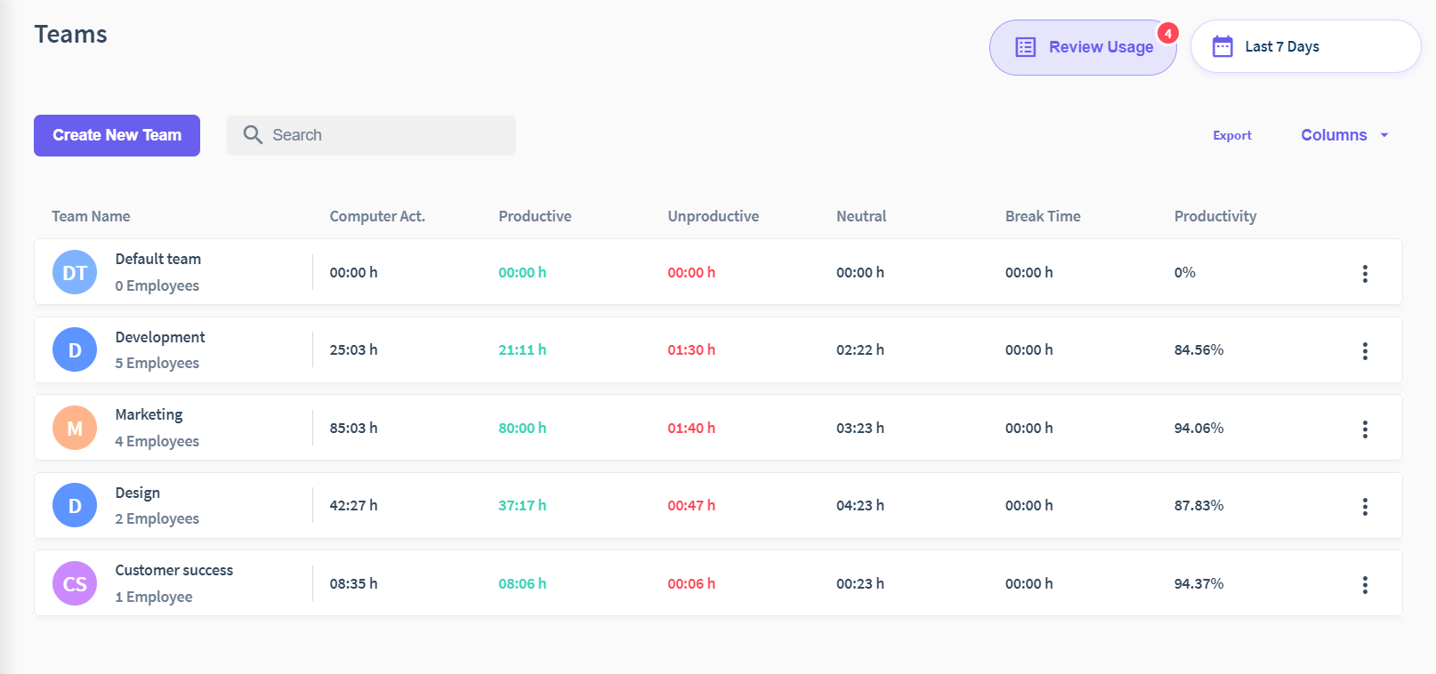Click the DT avatar for Default team
The height and width of the screenshot is (674, 1436).
pyautogui.click(x=75, y=272)
